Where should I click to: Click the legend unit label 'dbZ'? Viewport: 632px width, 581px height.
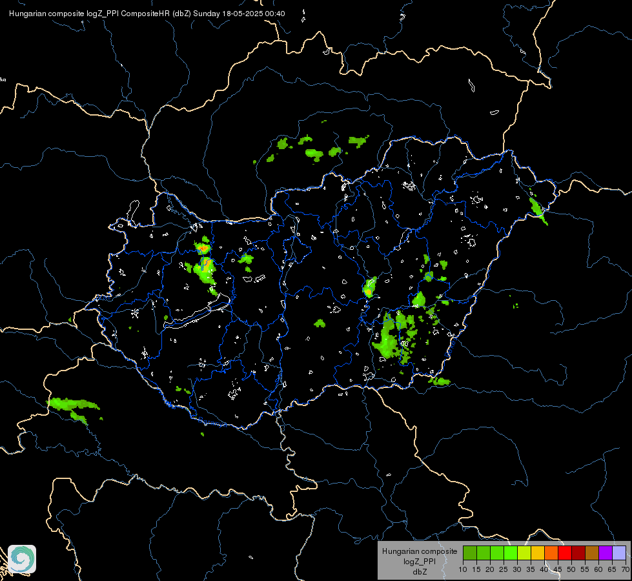tap(420, 572)
